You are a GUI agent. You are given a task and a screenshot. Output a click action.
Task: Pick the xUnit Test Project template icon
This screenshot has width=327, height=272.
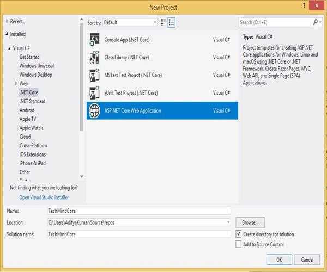click(x=94, y=92)
